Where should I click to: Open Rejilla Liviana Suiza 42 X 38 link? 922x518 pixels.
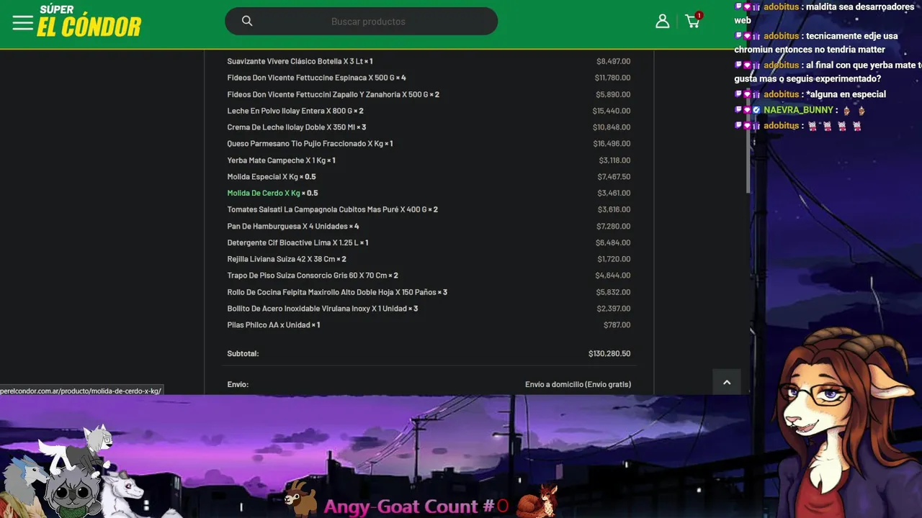[x=281, y=259]
